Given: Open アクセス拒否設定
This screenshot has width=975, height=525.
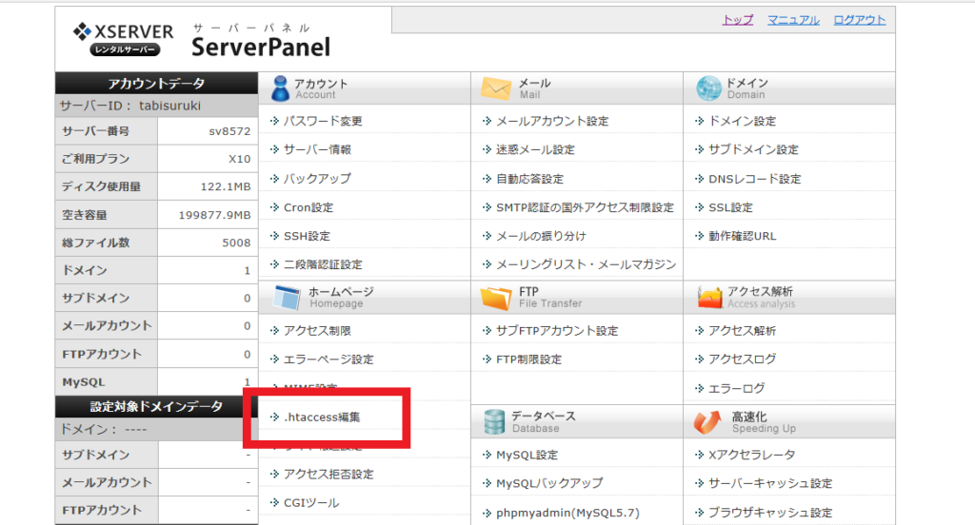Looking at the screenshot, I should (328, 475).
